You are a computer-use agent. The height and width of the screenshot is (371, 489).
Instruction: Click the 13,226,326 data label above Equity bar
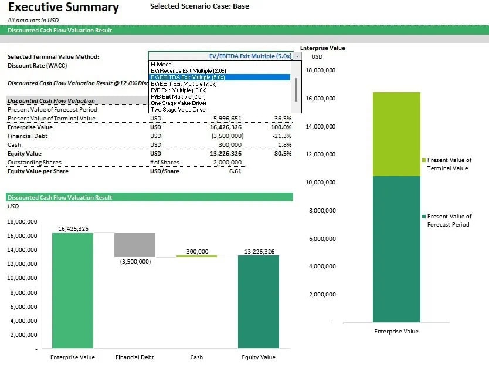[x=259, y=251]
